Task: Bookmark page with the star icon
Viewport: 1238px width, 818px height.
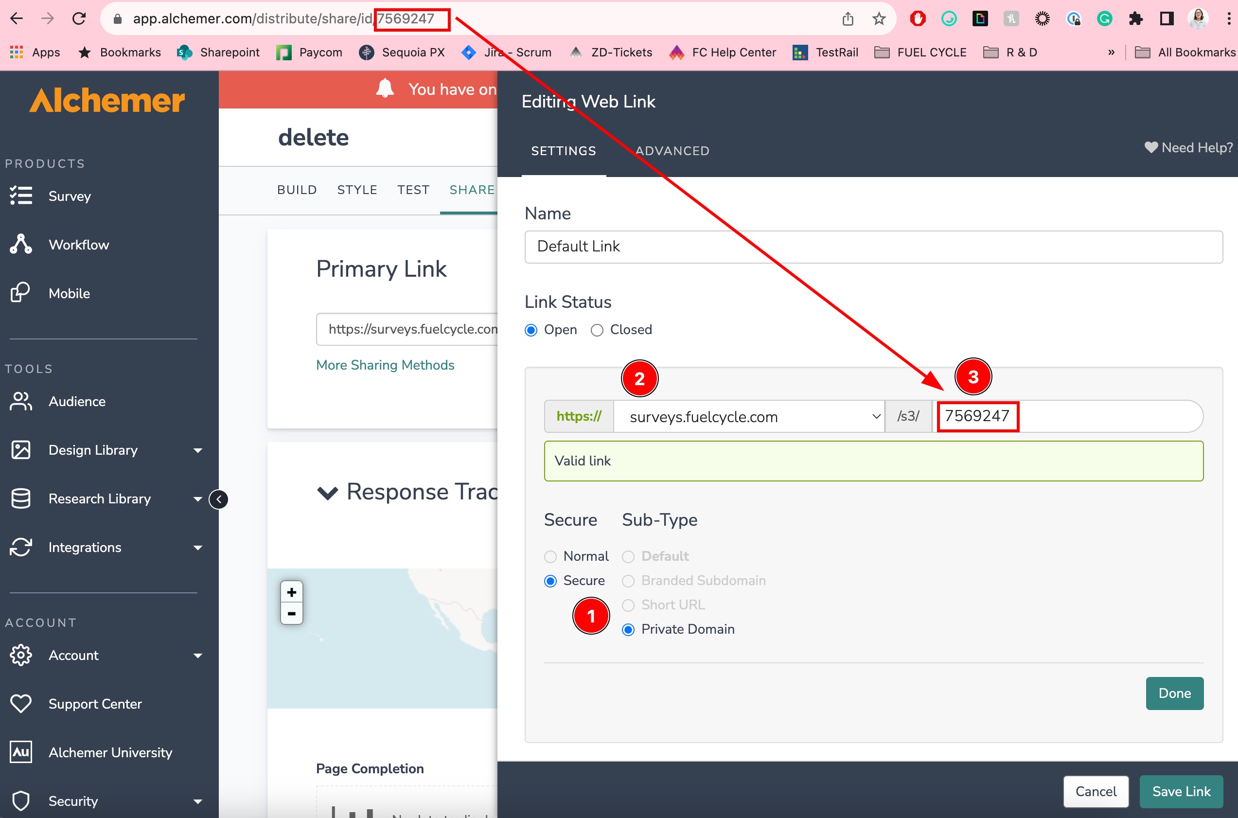Action: (879, 19)
